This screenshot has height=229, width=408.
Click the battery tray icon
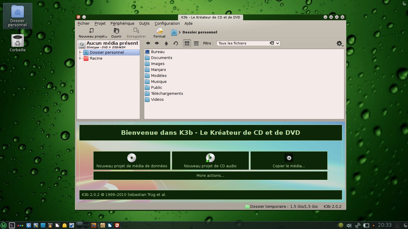[x=366, y=225]
